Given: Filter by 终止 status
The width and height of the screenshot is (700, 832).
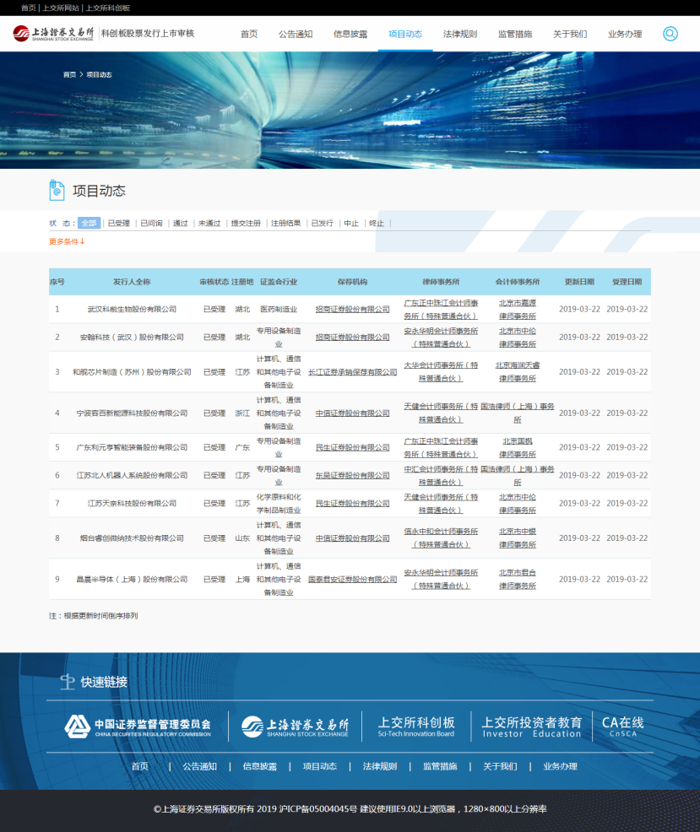Looking at the screenshot, I should click(377, 224).
